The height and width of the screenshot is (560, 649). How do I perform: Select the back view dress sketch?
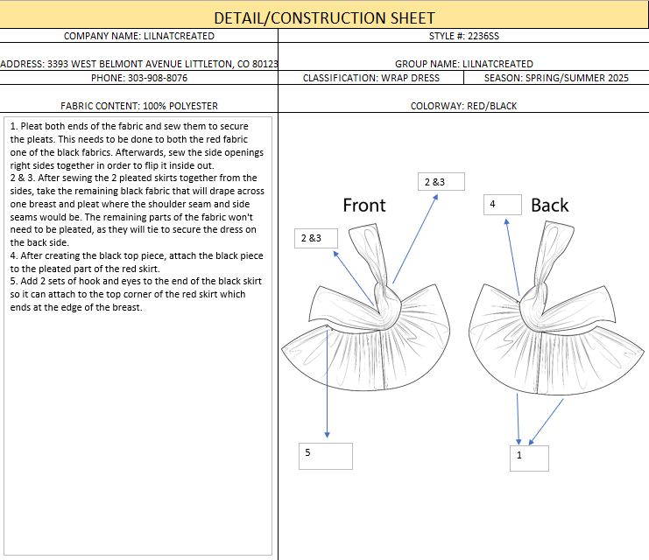(x=556, y=308)
